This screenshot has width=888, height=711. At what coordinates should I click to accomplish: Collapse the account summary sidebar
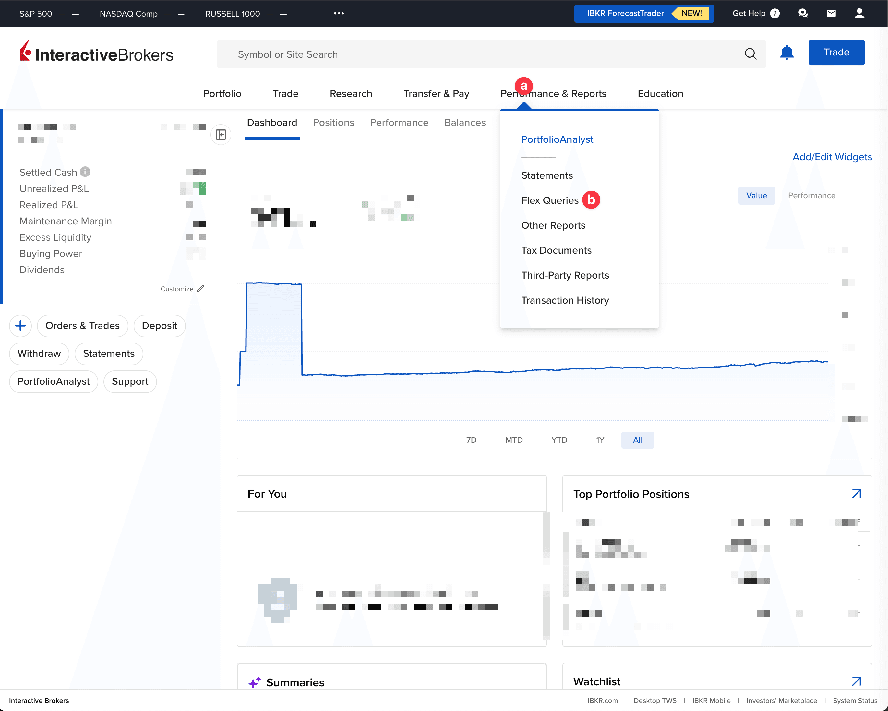[x=221, y=135]
